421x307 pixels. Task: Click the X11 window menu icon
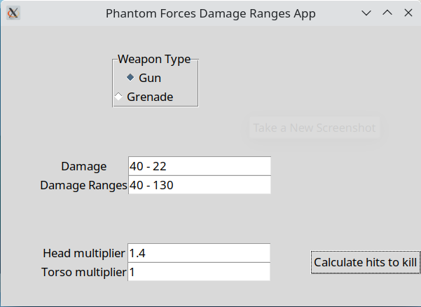tap(13, 13)
